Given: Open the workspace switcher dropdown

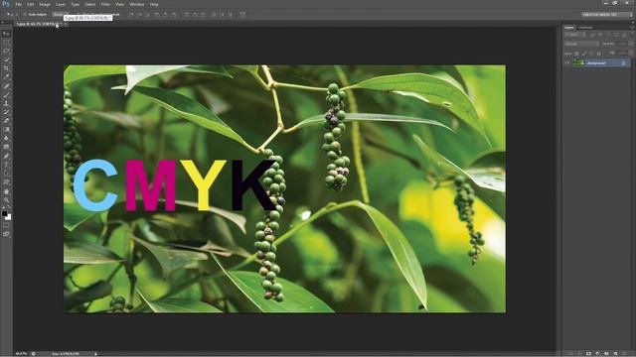Looking at the screenshot, I should tap(607, 14).
